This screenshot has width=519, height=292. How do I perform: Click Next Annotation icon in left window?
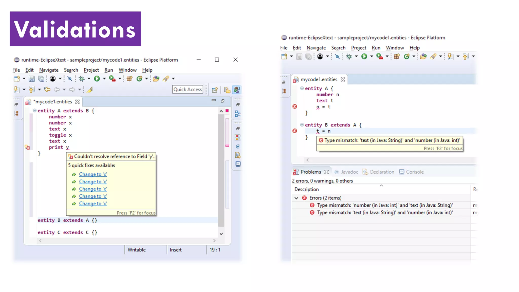click(16, 89)
